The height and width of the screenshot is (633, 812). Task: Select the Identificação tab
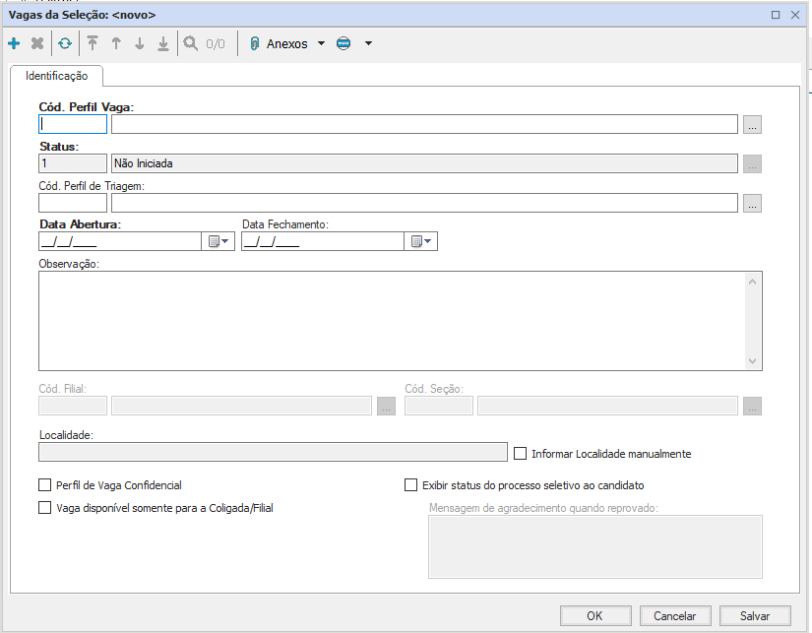pos(56,76)
